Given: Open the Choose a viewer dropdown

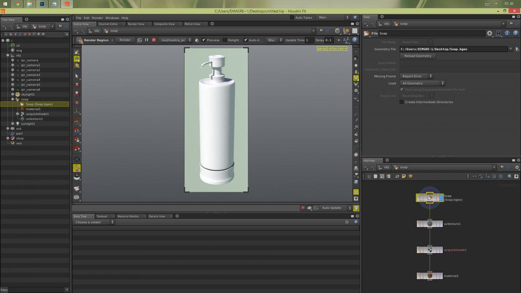Looking at the screenshot, I should (93, 222).
